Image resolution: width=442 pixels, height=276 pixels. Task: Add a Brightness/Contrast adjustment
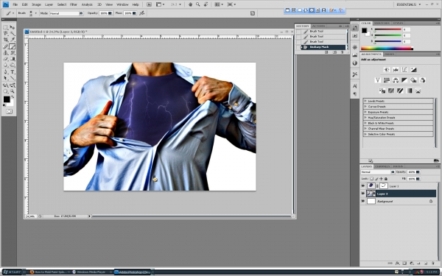387,70
